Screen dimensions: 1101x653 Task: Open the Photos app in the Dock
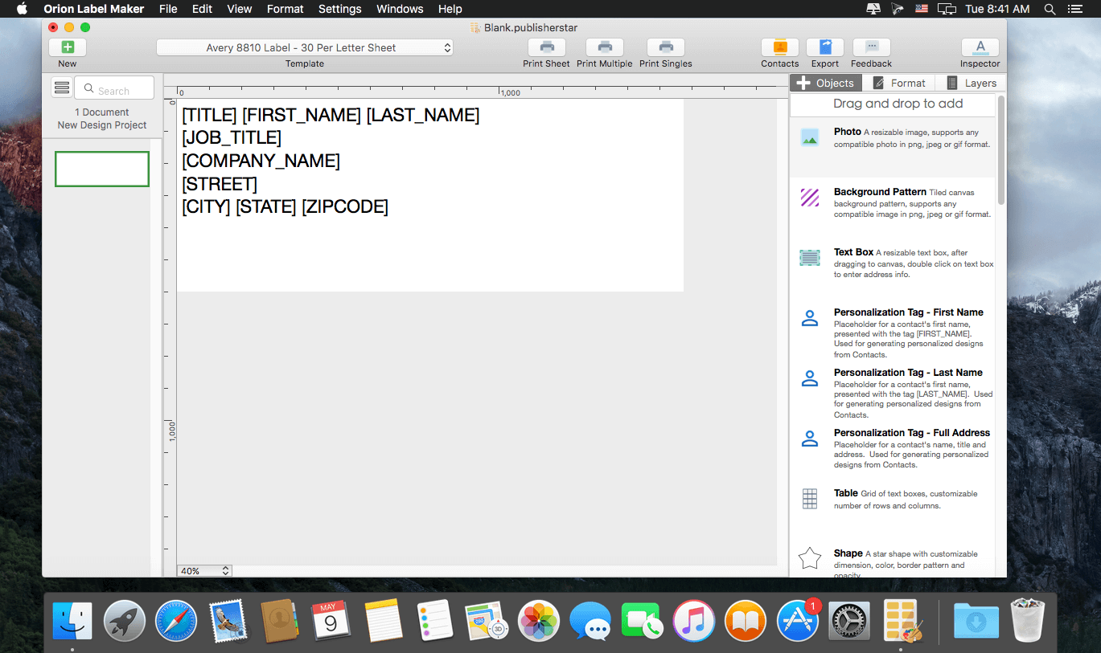pos(538,621)
